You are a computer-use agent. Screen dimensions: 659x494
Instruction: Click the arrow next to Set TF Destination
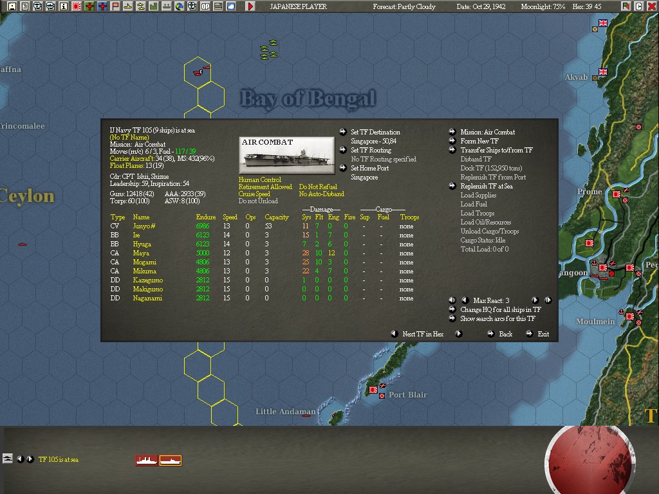[x=343, y=132]
